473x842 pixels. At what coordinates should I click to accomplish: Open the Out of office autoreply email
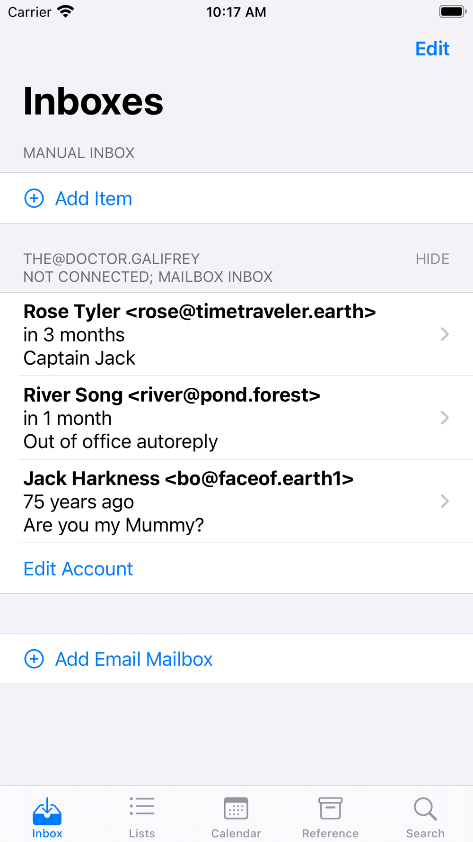tap(236, 418)
